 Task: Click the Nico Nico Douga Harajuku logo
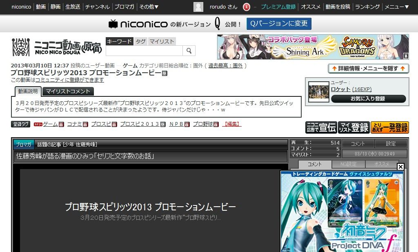[x=57, y=47]
